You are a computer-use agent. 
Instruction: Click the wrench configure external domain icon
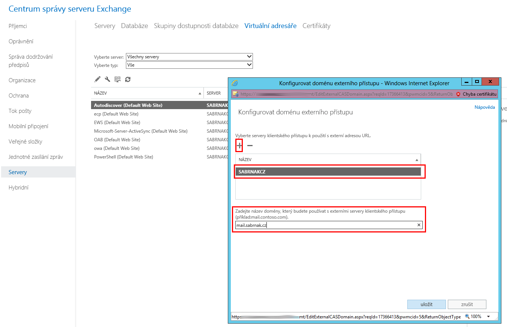click(108, 79)
